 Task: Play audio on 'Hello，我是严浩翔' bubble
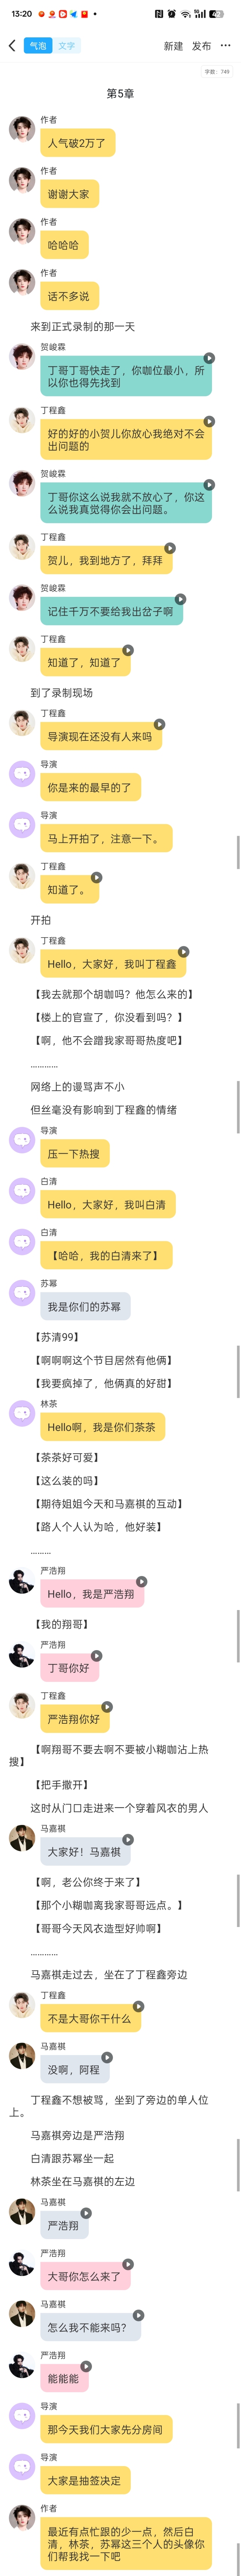(142, 1581)
